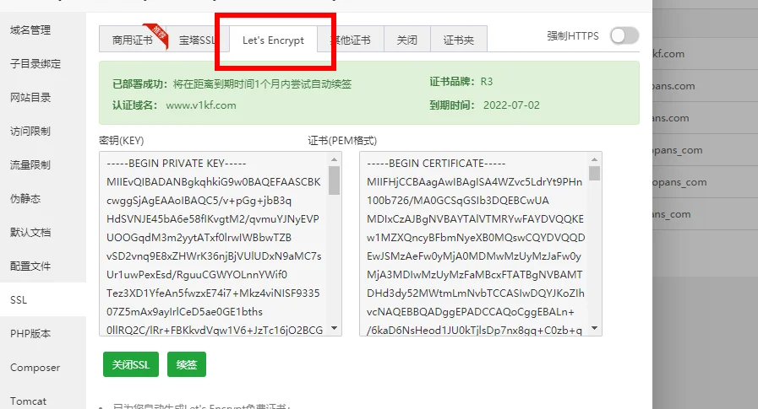
Task: Open the 网站目录 sidebar item
Action: click(x=30, y=98)
